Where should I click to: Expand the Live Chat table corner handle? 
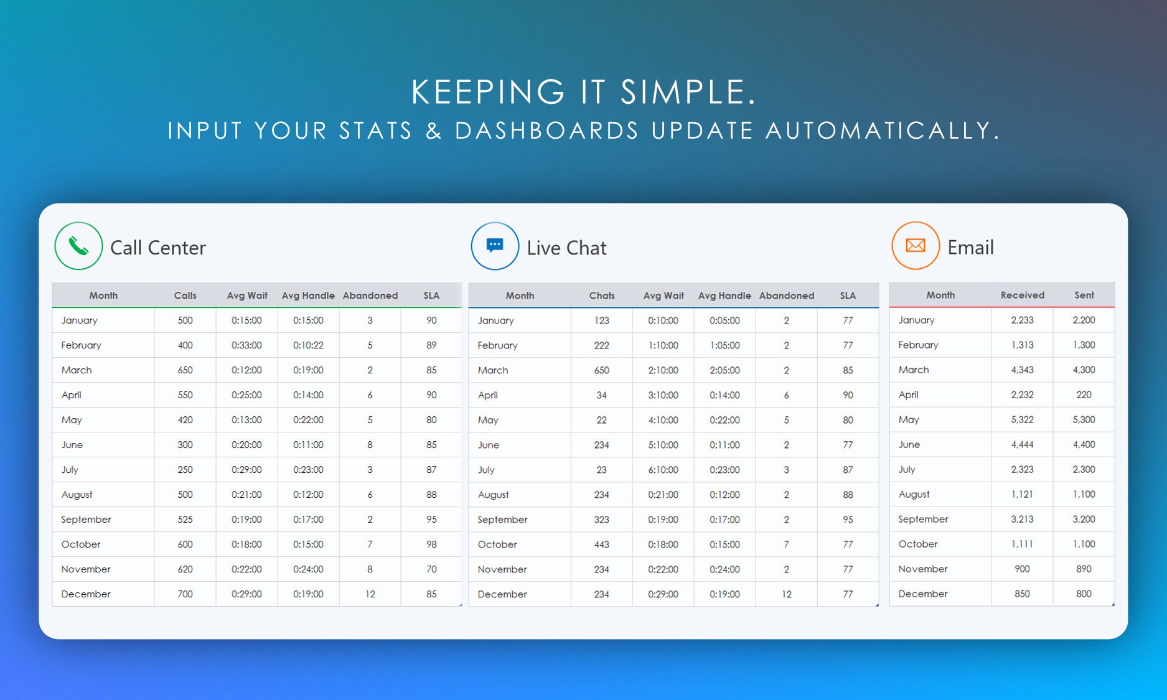[876, 604]
